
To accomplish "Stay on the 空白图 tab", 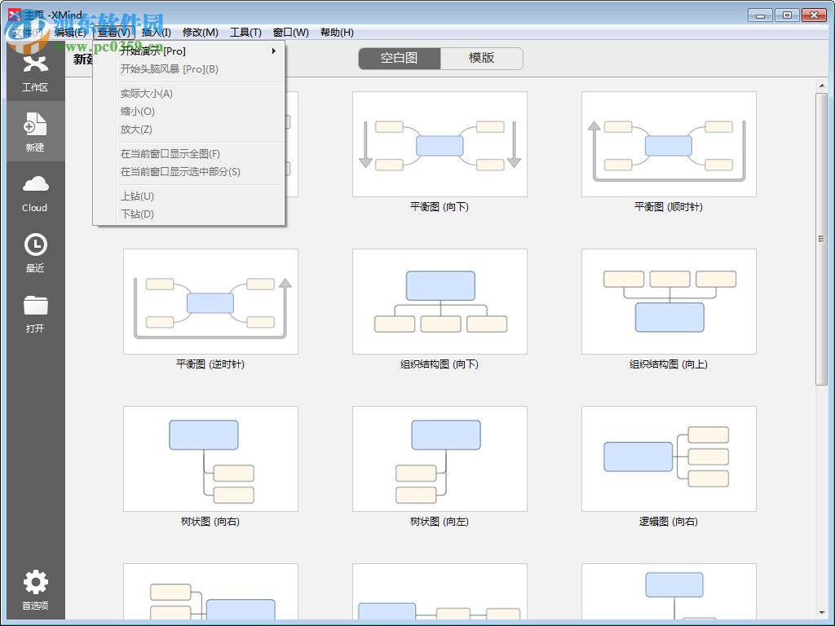I will [399, 59].
